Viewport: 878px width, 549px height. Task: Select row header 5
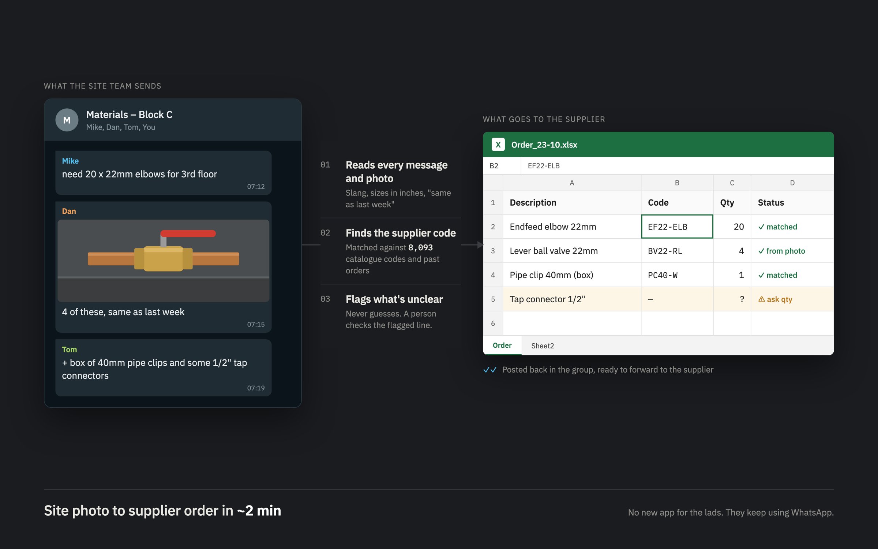coord(493,299)
